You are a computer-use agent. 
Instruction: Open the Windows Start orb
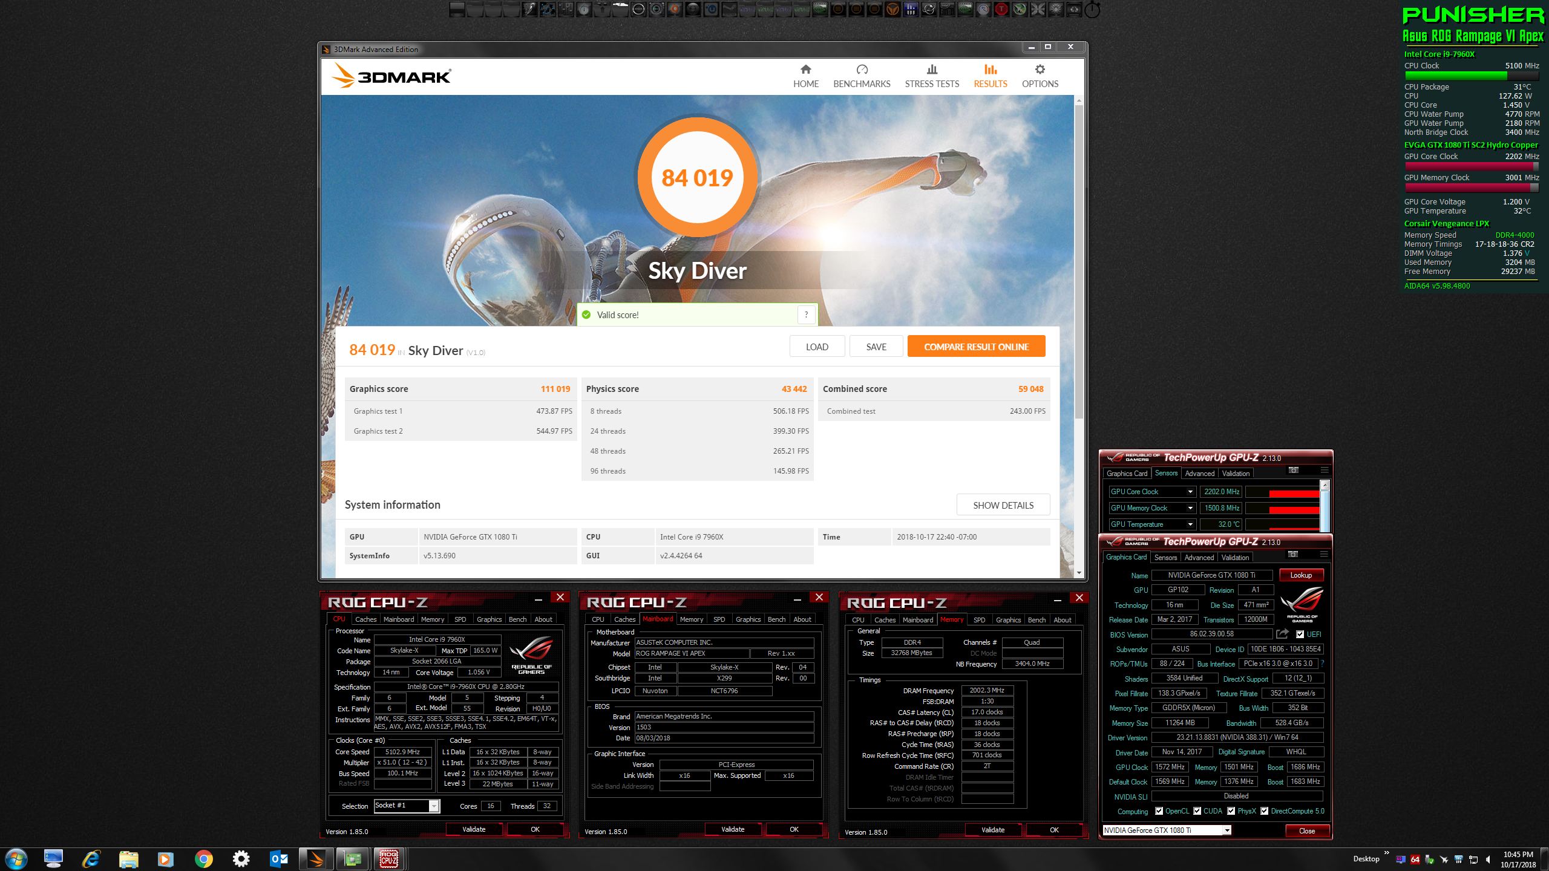pyautogui.click(x=15, y=859)
